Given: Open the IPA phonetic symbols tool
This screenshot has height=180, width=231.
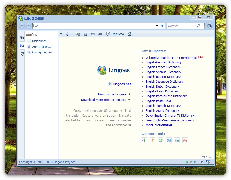Looking at the screenshot, I should pyautogui.click(x=177, y=140).
